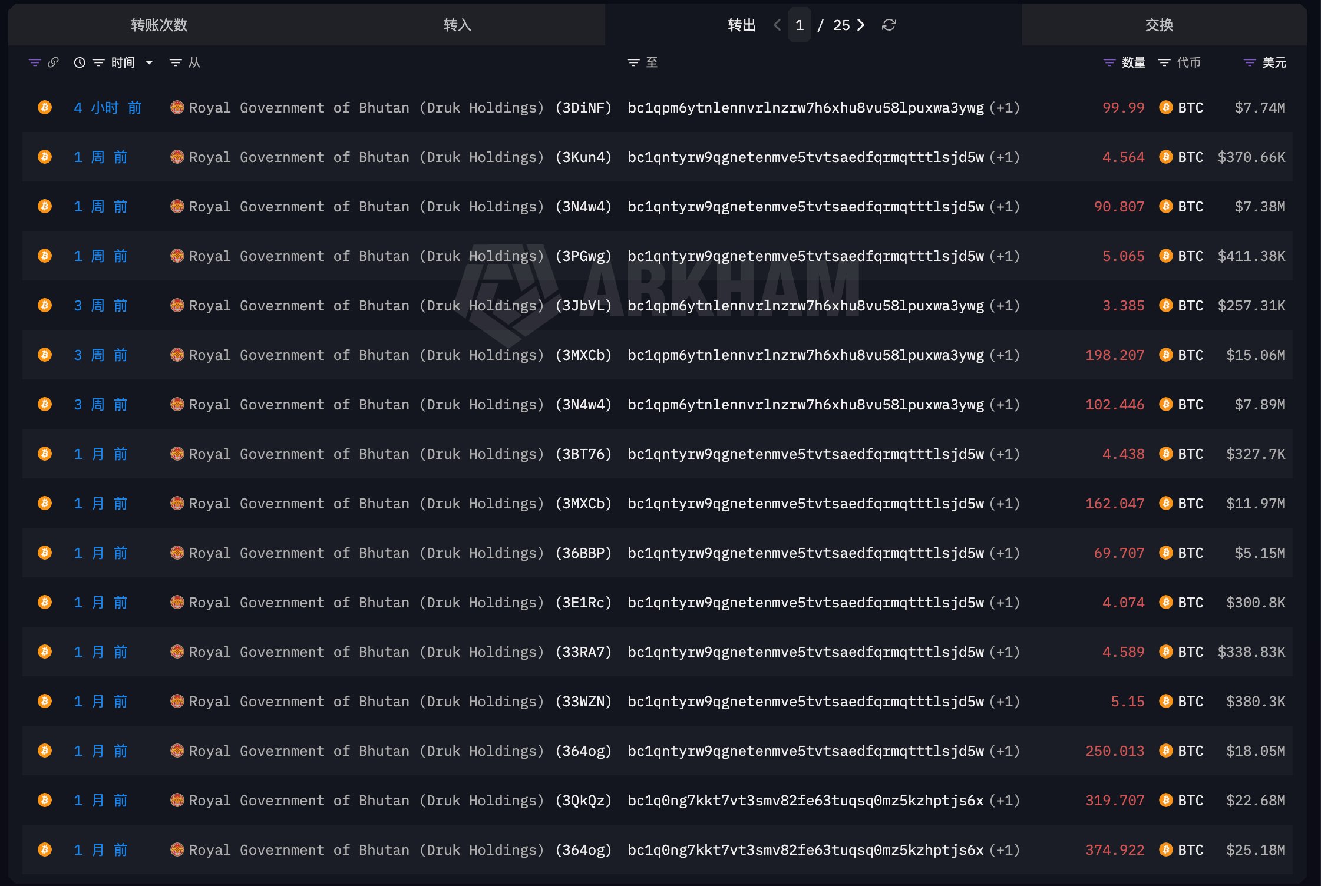The height and width of the screenshot is (886, 1321).
Task: Open the 至 column filter
Action: pos(633,62)
